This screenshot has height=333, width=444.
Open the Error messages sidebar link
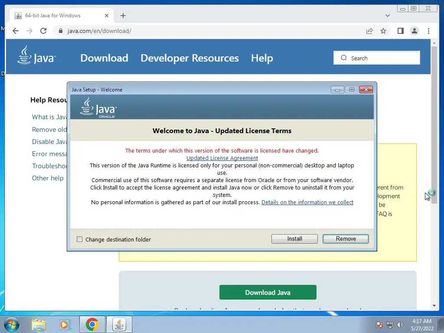coord(49,154)
